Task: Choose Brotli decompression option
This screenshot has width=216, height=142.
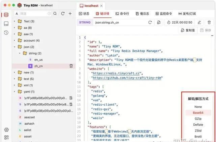Action: tap(198, 137)
